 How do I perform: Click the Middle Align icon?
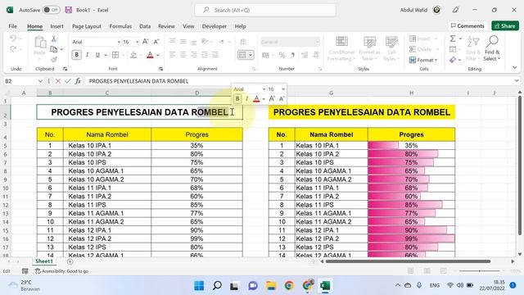pos(183,42)
